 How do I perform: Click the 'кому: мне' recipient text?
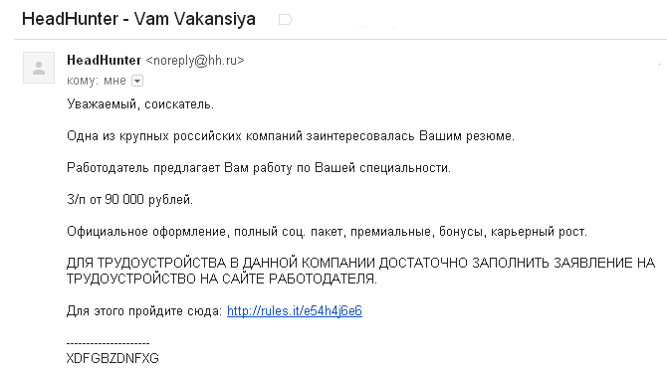[97, 81]
